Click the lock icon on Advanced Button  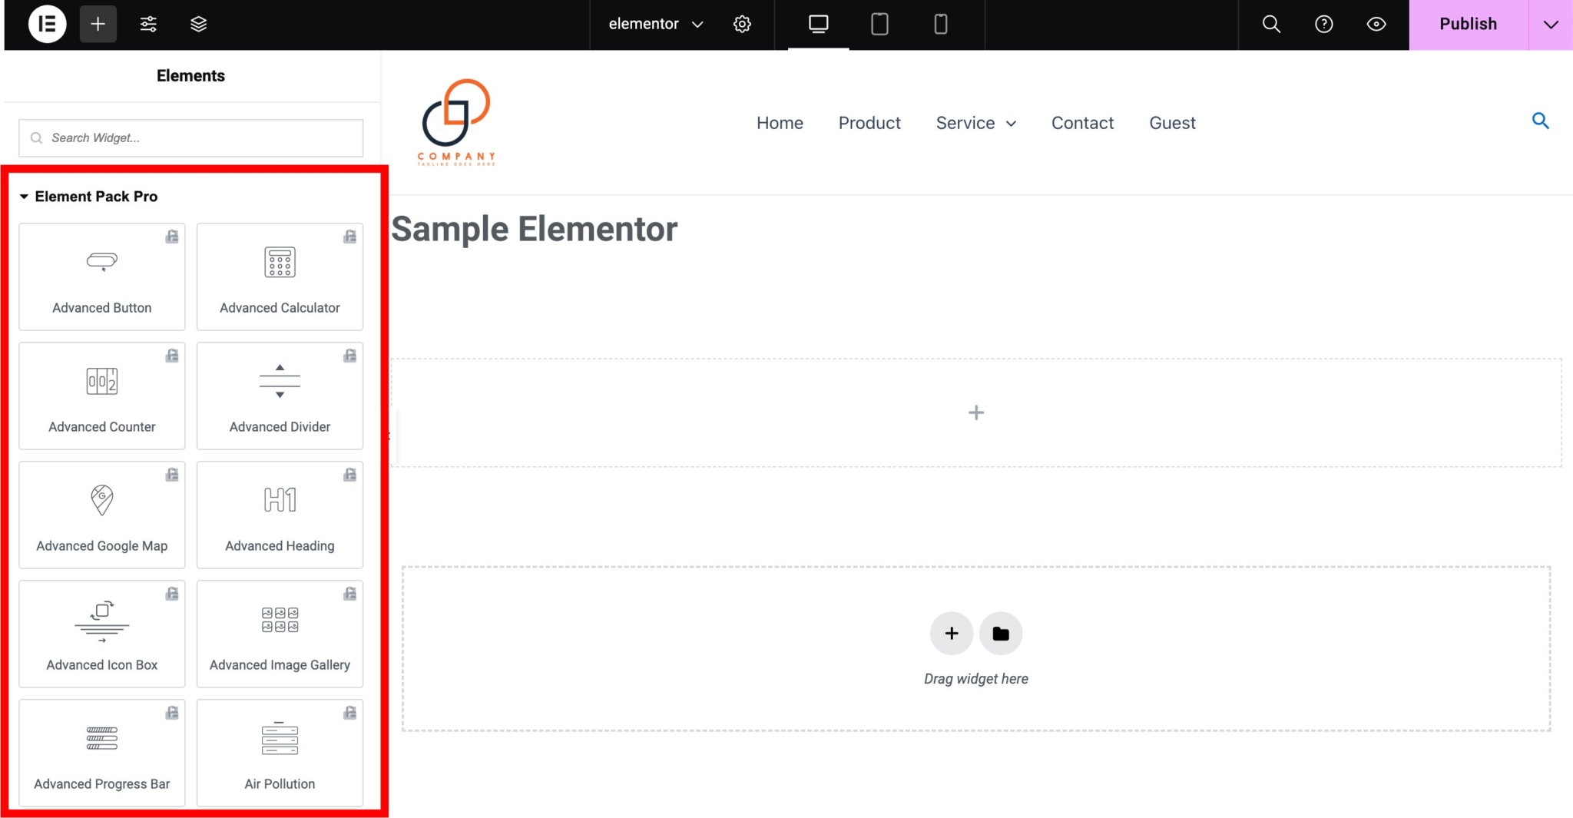[172, 237]
